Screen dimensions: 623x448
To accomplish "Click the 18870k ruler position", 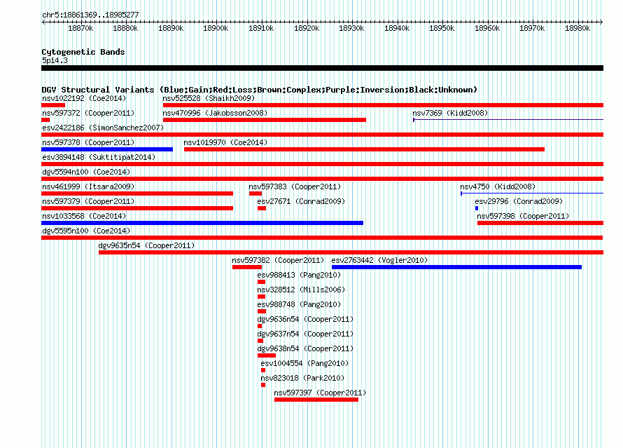I will (x=80, y=28).
